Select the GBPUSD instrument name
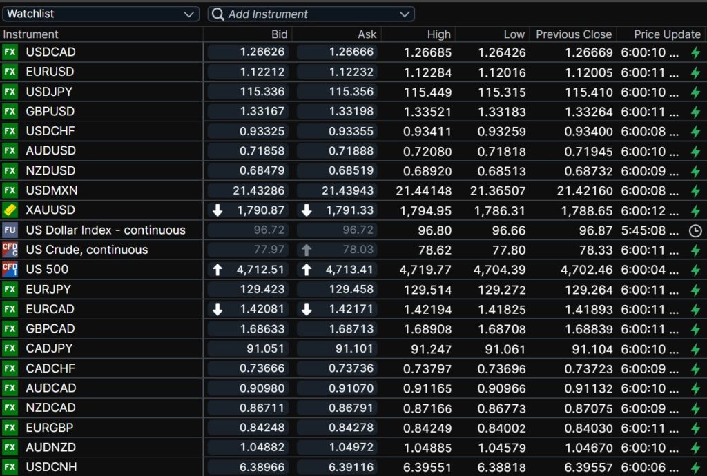Image resolution: width=707 pixels, height=476 pixels. click(x=50, y=112)
